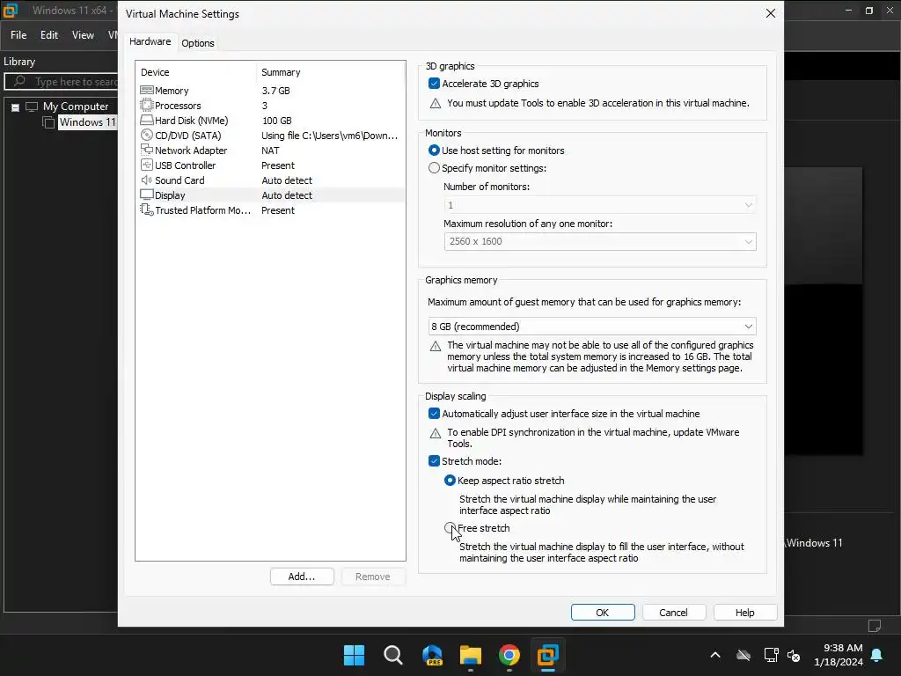Click the Cancel button
The height and width of the screenshot is (676, 901).
[x=673, y=613]
